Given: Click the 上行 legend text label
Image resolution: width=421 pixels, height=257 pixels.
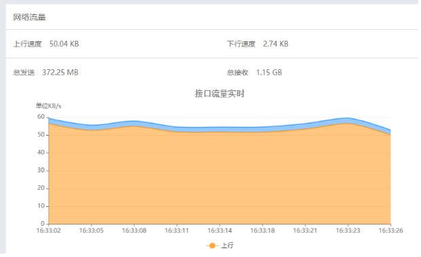Looking at the screenshot, I should tap(227, 245).
